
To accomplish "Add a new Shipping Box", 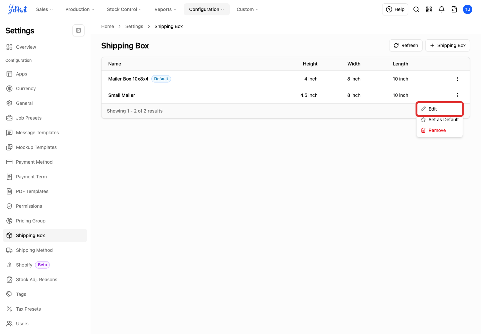I will pyautogui.click(x=448, y=45).
